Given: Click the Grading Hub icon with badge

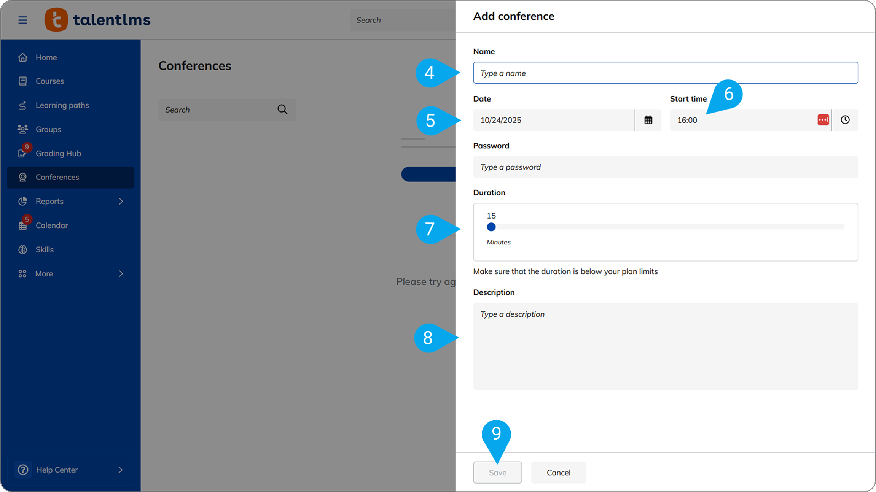Looking at the screenshot, I should pyautogui.click(x=23, y=153).
